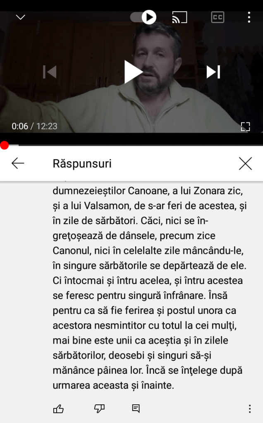Viewport: 263px width, 423px height.
Task: Reply to the comment icon
Action: point(136,409)
